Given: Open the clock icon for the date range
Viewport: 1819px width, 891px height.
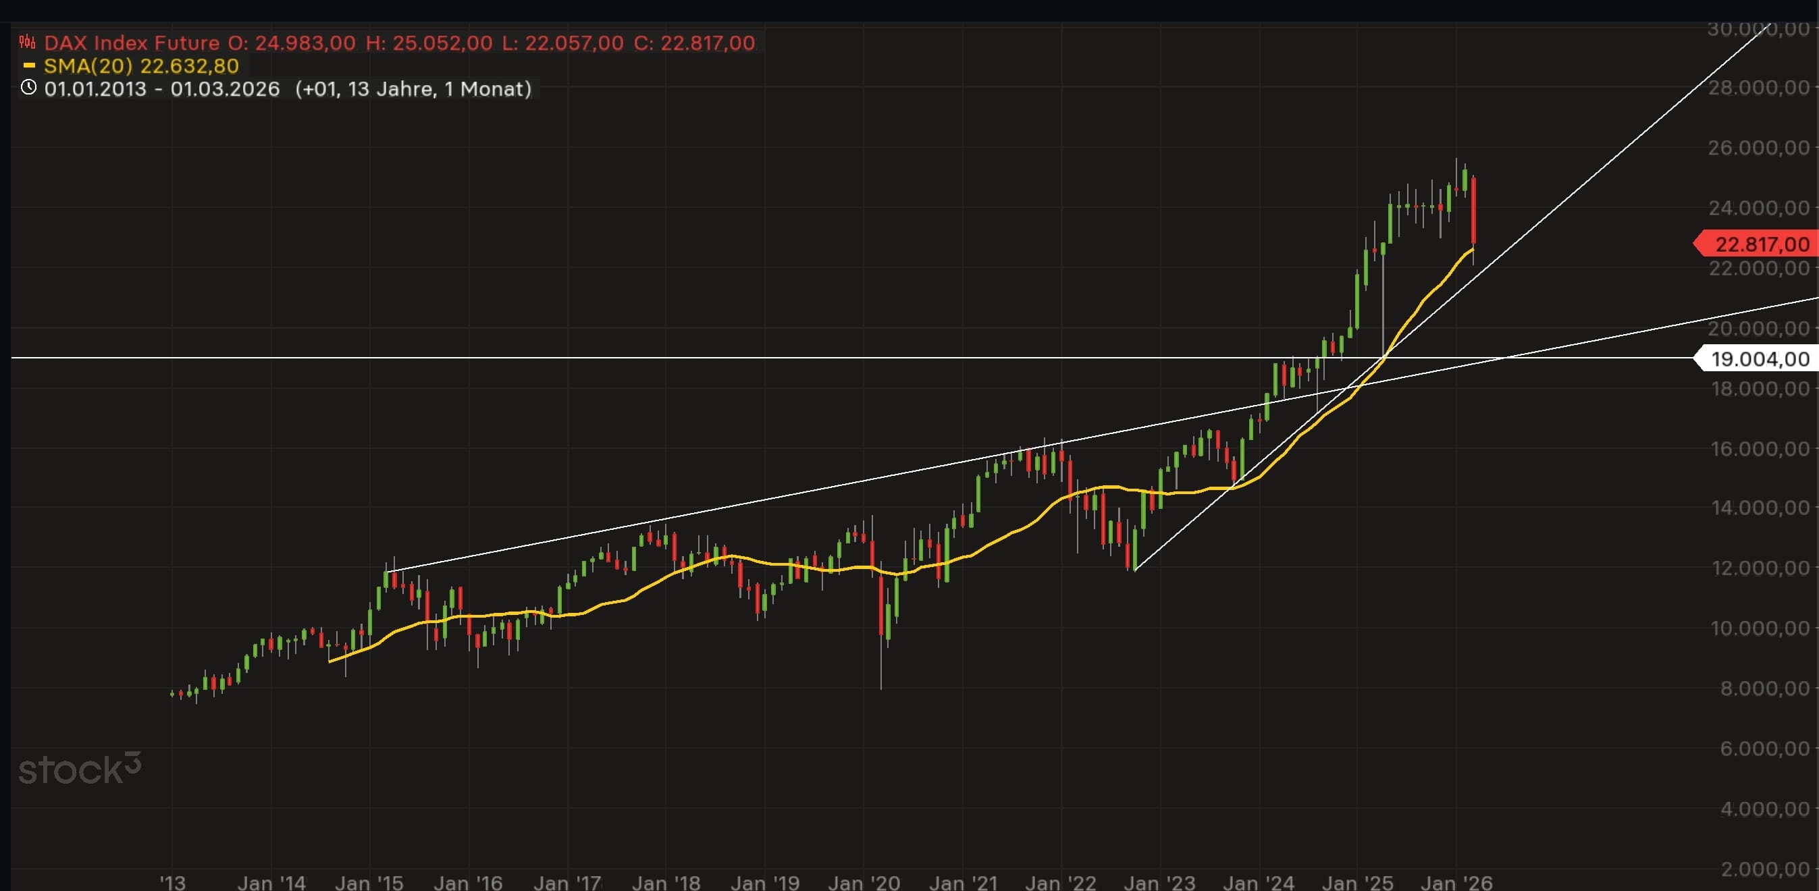Looking at the screenshot, I should (28, 89).
